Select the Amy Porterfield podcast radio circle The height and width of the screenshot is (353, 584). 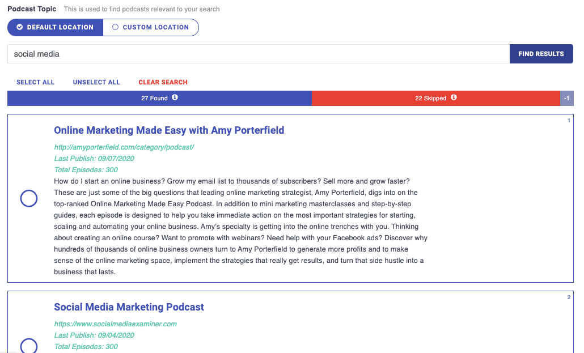click(29, 198)
